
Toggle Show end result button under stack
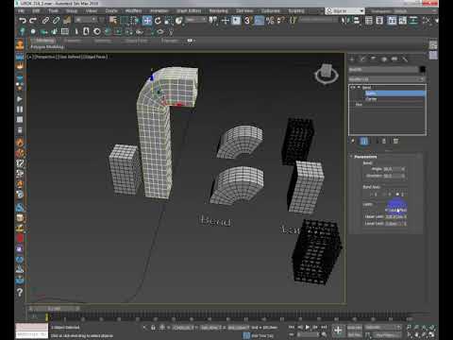[x=364, y=141]
